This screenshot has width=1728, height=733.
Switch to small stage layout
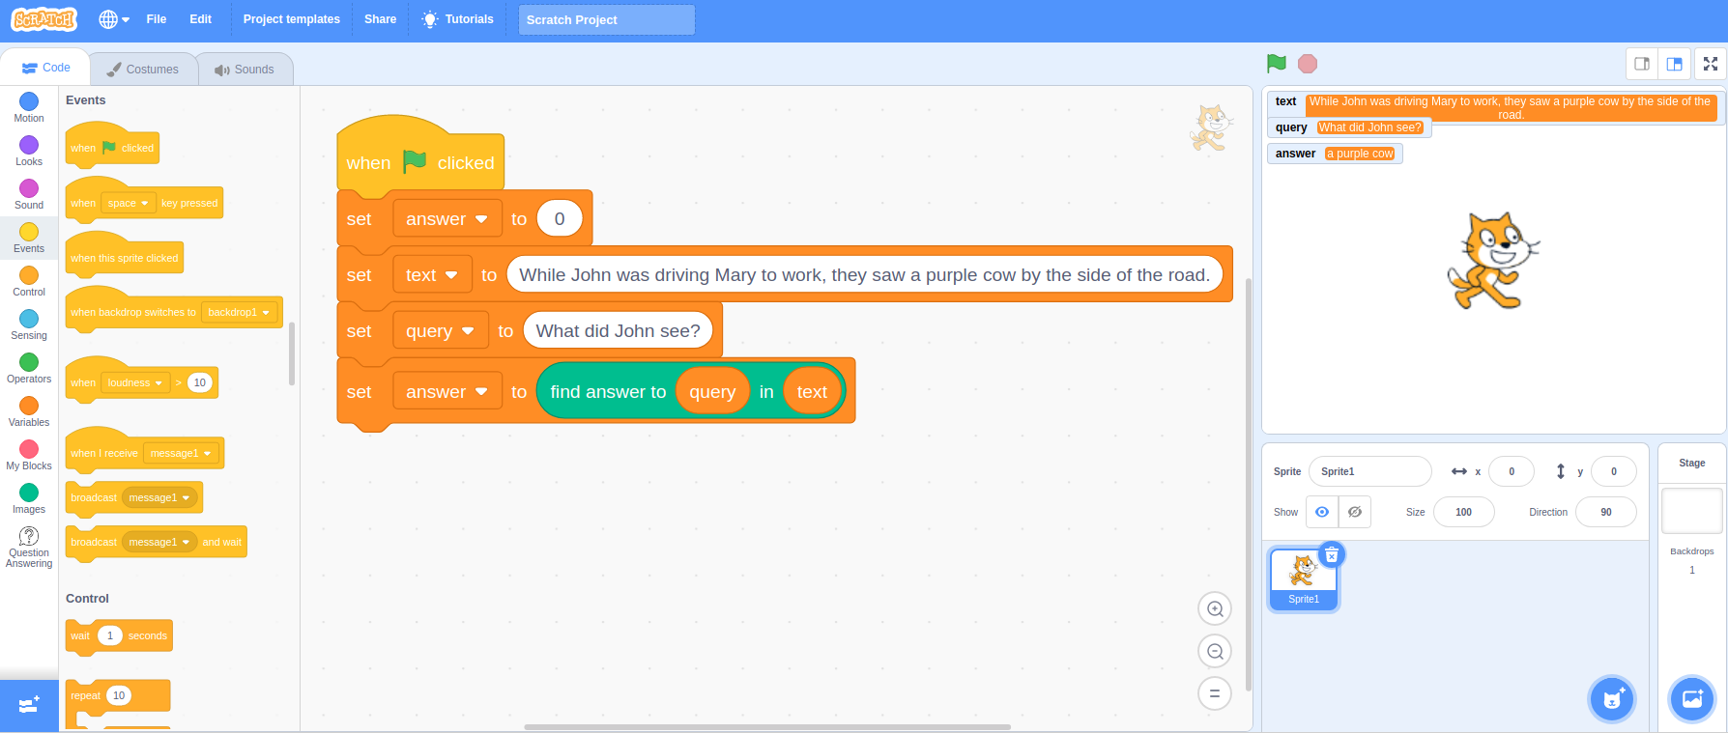click(x=1642, y=64)
